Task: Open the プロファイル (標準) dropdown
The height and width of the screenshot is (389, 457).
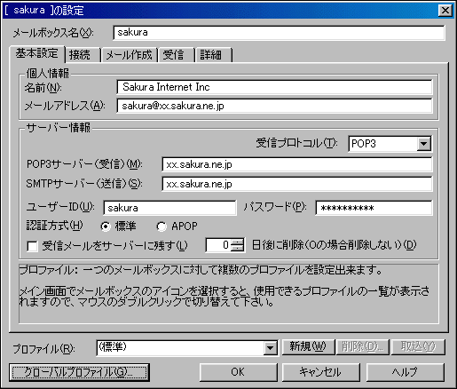Action: 270,348
